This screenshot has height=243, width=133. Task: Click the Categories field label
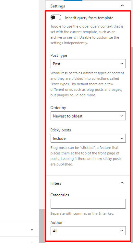(60, 195)
